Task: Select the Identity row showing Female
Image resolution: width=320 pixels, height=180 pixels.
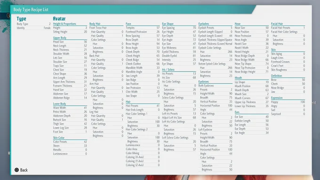Action: coord(33,28)
